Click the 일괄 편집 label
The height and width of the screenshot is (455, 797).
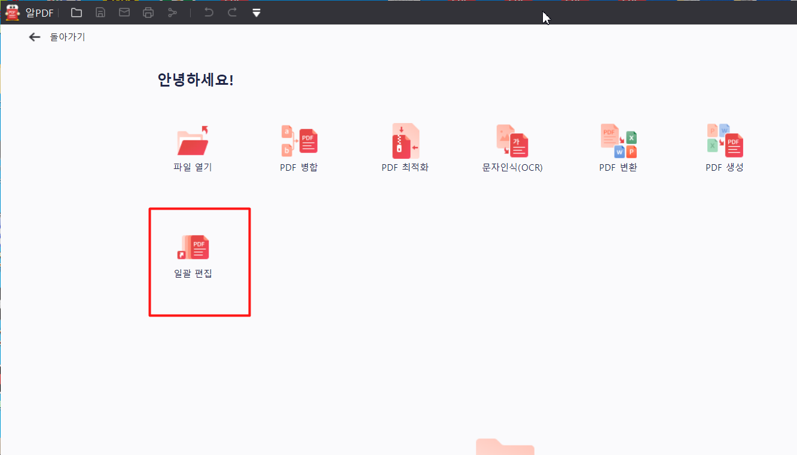point(193,274)
